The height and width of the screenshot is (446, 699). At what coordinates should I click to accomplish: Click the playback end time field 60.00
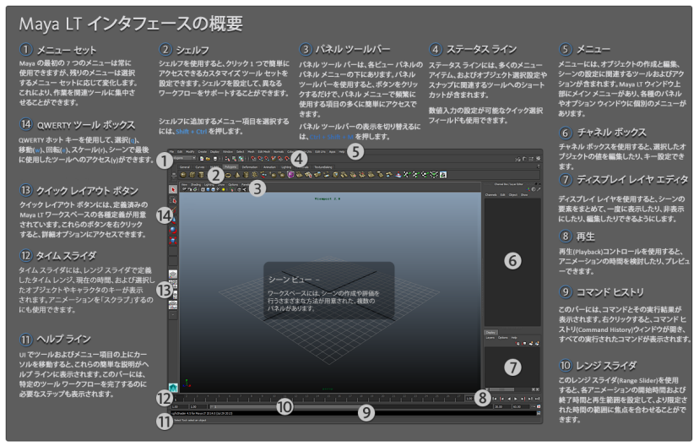coord(521,407)
